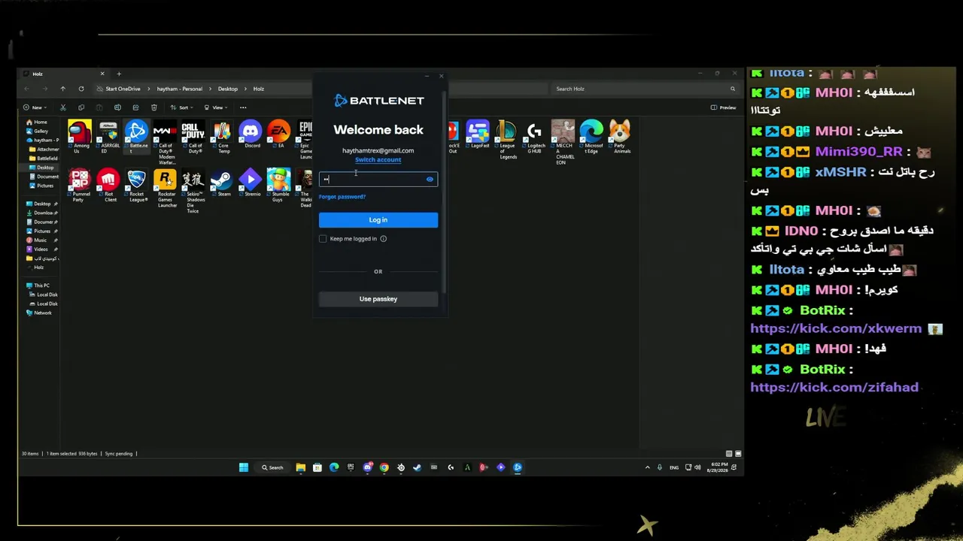The width and height of the screenshot is (963, 541).
Task: Open the kick.com/zifahad link in chat
Action: (x=834, y=388)
